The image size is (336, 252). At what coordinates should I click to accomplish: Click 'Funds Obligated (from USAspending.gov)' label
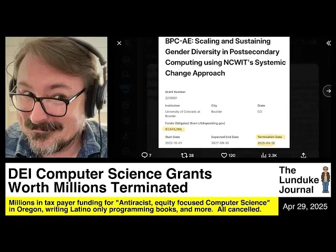(195, 123)
